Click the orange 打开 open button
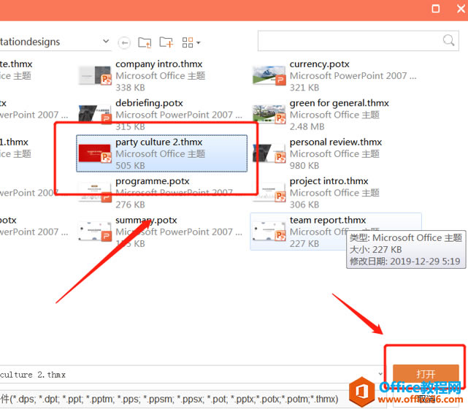Screen dimensions: 468x412 pos(426,374)
